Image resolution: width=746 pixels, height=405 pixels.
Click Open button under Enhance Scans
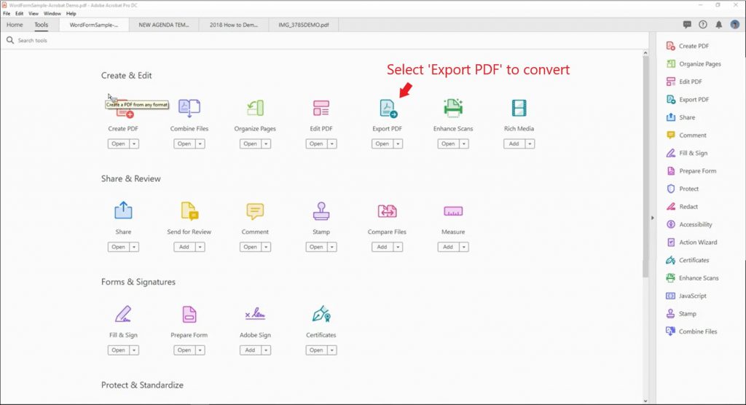pyautogui.click(x=448, y=143)
